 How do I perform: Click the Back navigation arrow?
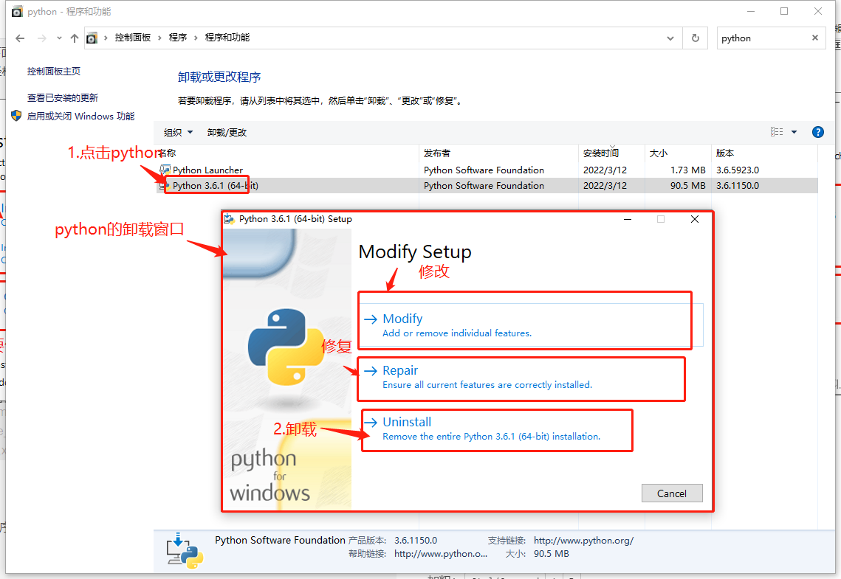pyautogui.click(x=20, y=38)
